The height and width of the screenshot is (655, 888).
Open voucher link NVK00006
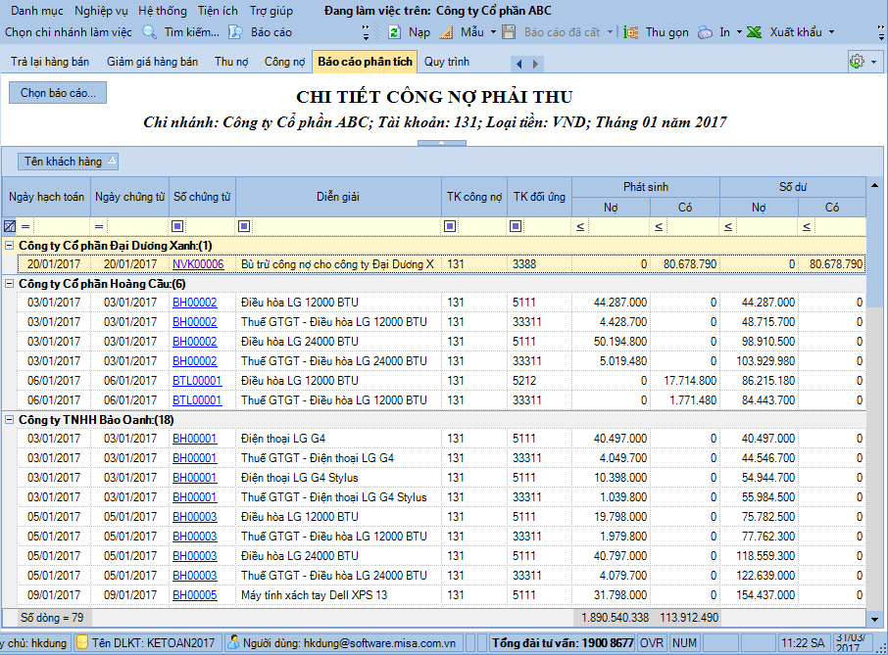click(198, 264)
